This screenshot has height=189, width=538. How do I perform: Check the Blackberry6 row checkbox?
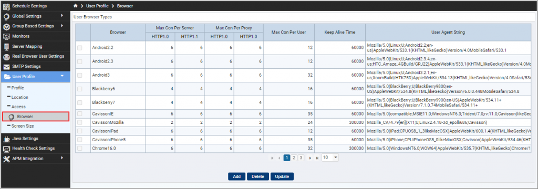click(80, 89)
